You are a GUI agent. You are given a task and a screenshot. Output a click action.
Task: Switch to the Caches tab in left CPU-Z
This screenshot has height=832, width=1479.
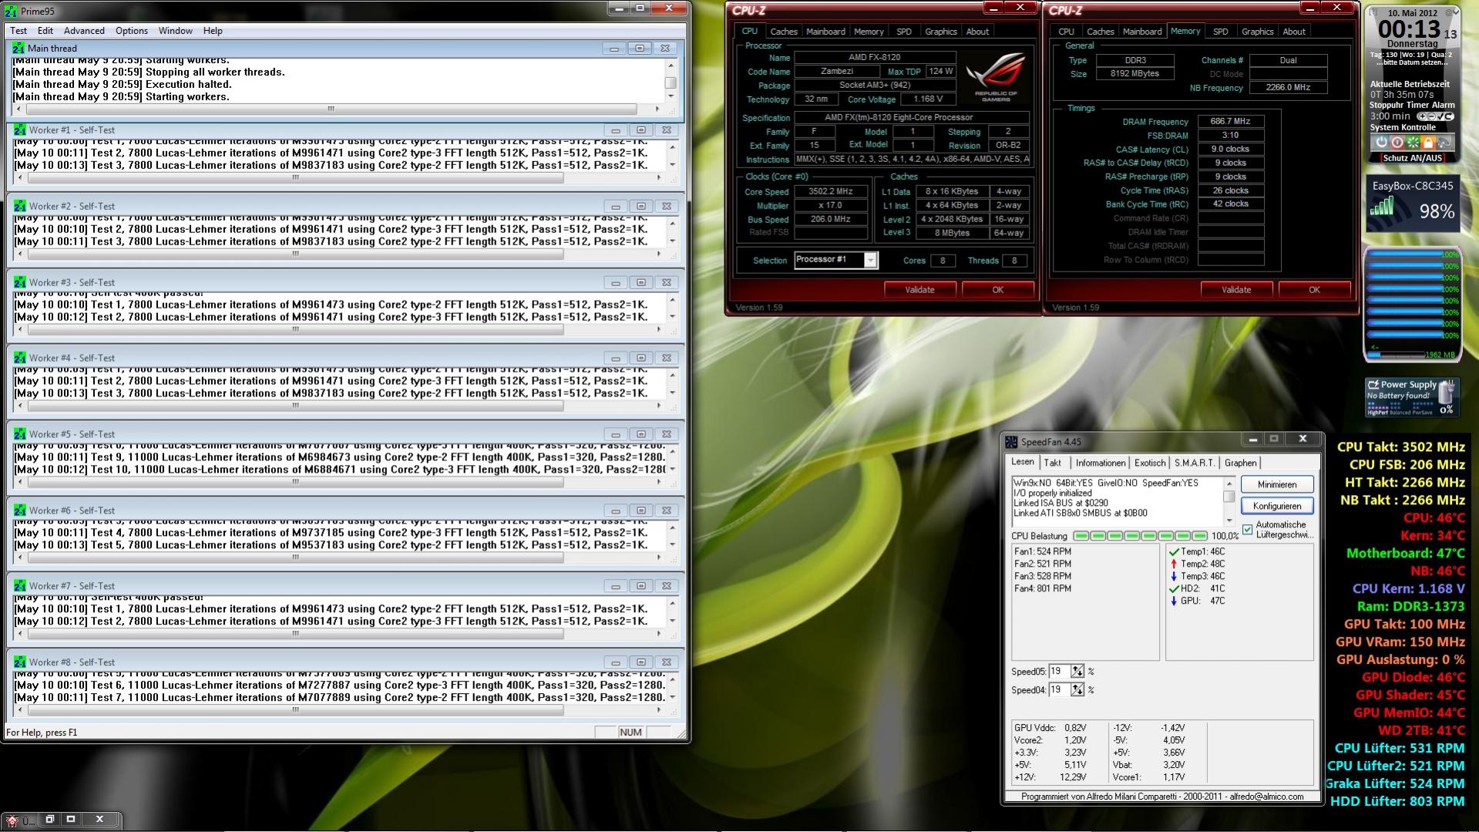click(784, 32)
